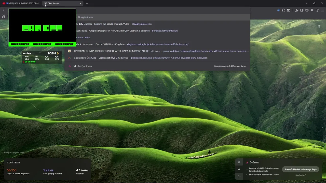The height and width of the screenshot is (183, 326).
Task: Pick the Behance Ho Chi Minh City suggestion
Action: pos(157,30)
